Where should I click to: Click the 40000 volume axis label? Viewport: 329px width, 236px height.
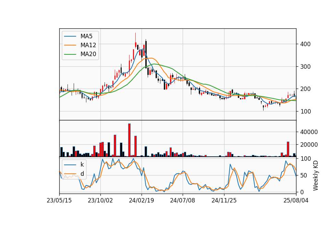coord(309,132)
